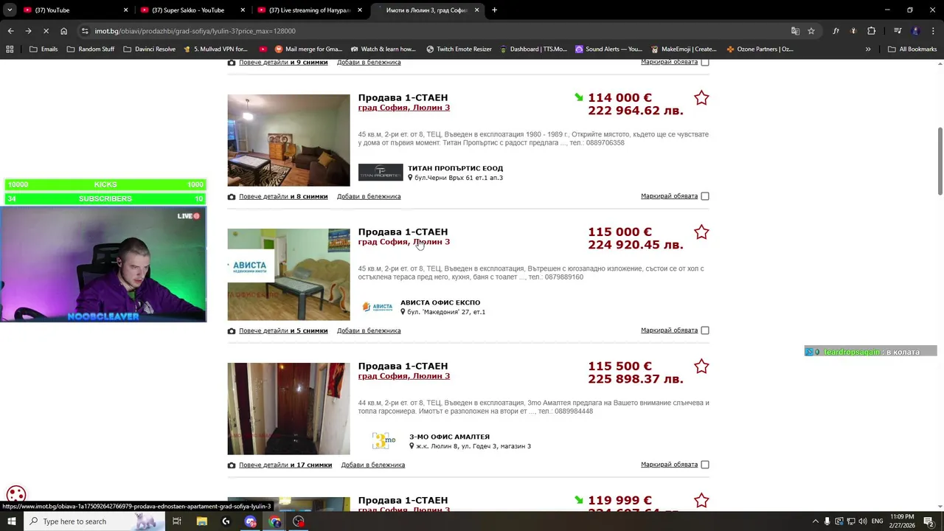Open Task View on taskbar
The image size is (944, 531).
(177, 521)
